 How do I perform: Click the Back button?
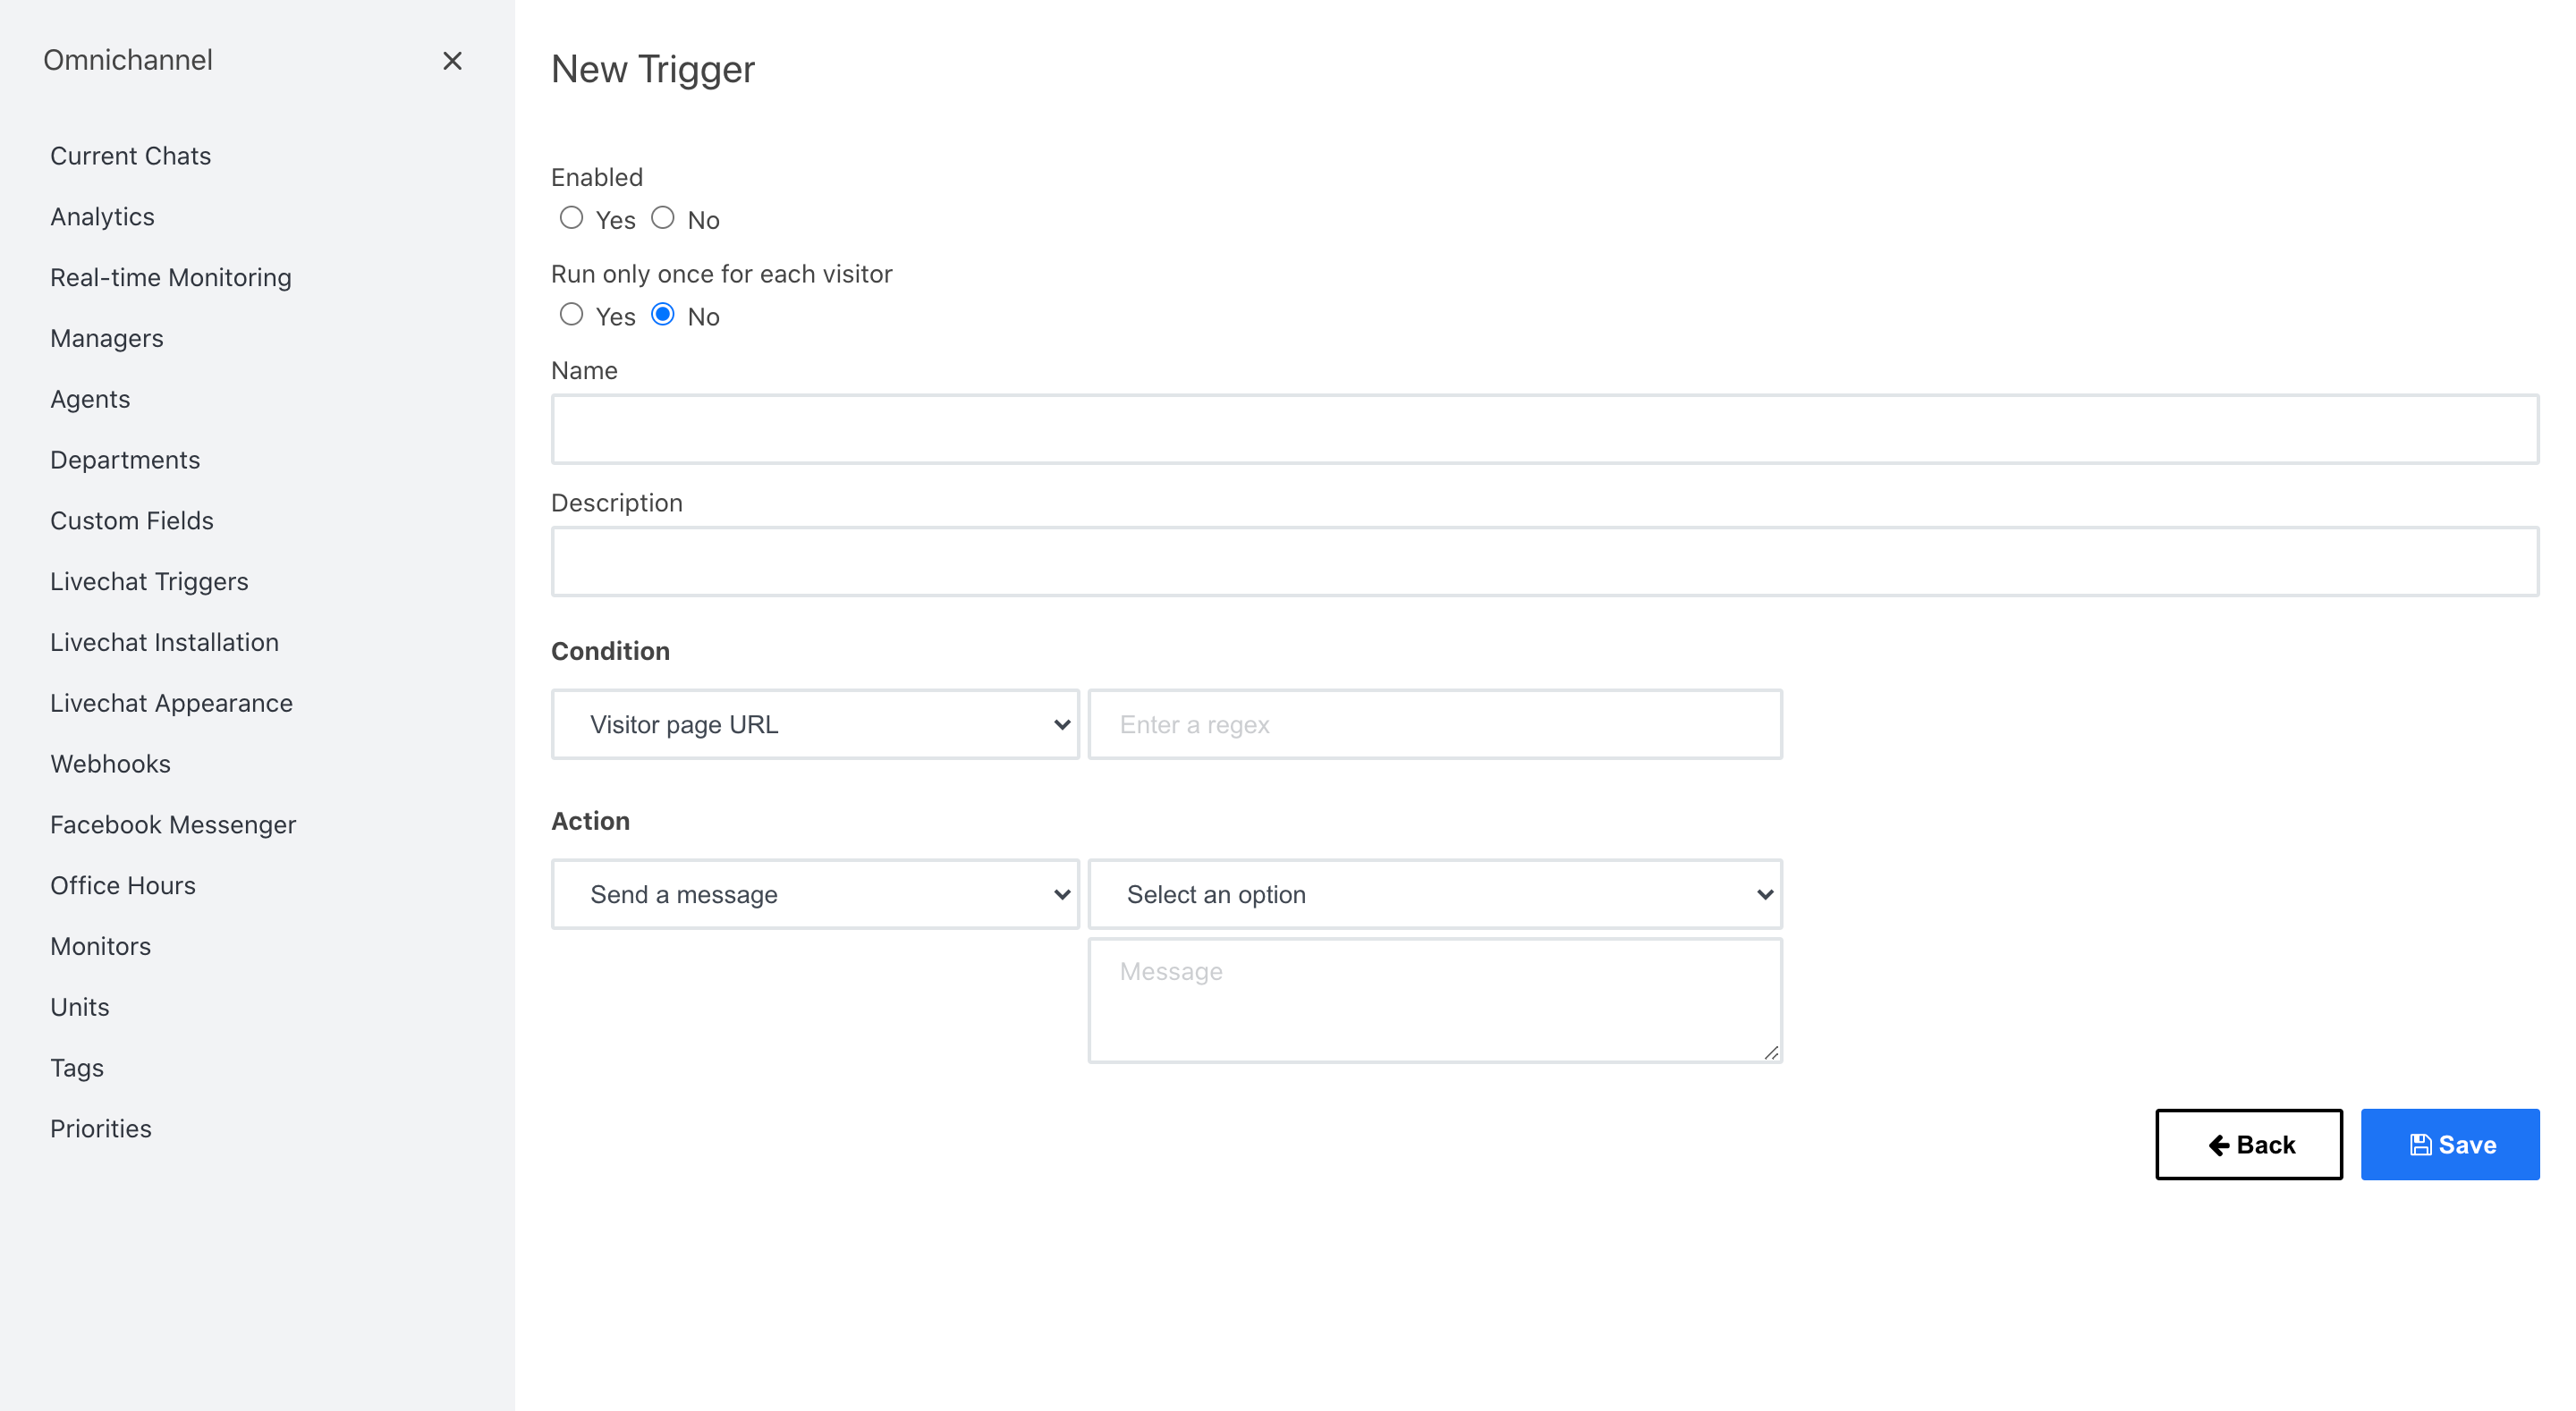(x=2249, y=1145)
